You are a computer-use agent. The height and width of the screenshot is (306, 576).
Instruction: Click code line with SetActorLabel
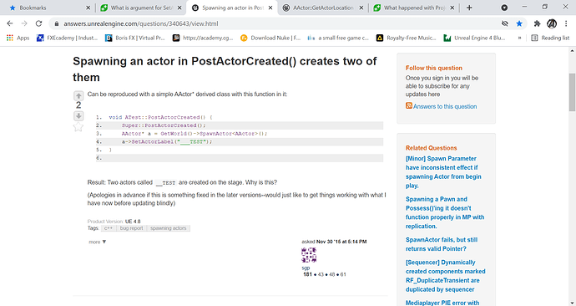tap(167, 141)
